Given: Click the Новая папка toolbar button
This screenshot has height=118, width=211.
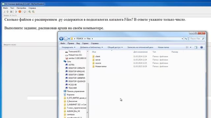Looking at the screenshot, I should tap(164, 47).
